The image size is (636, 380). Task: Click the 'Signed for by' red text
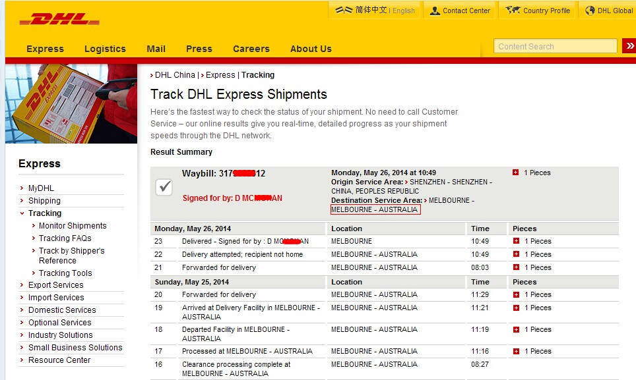[x=232, y=198]
